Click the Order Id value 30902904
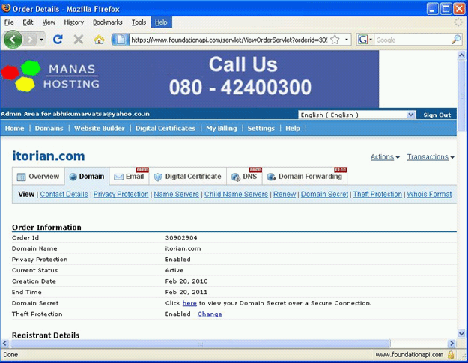This screenshot has width=468, height=363. tap(181, 238)
